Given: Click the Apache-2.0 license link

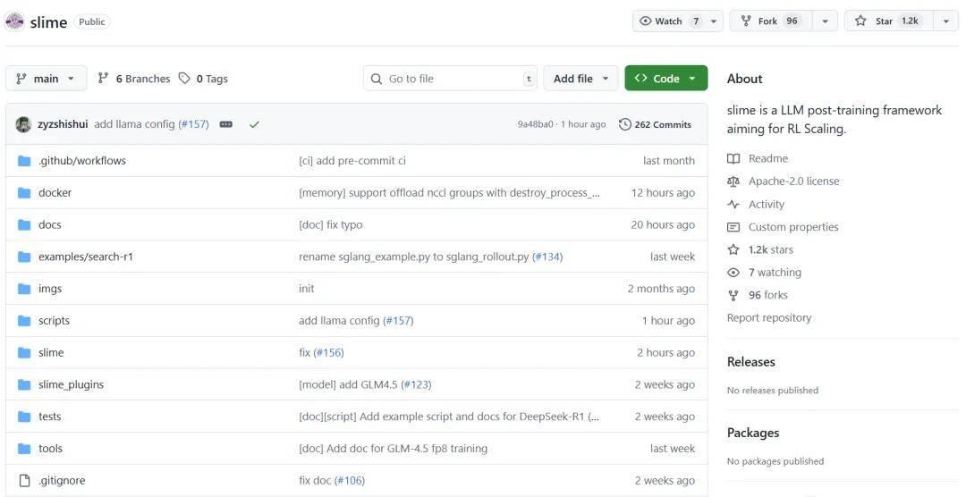Looking at the screenshot, I should [x=793, y=181].
